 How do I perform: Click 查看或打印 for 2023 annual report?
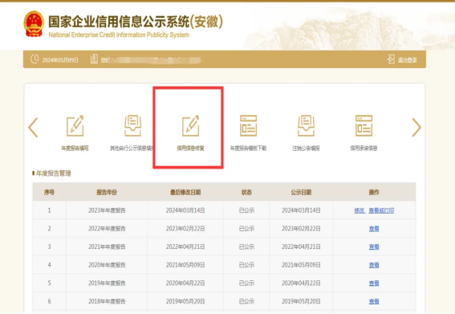pyautogui.click(x=381, y=210)
